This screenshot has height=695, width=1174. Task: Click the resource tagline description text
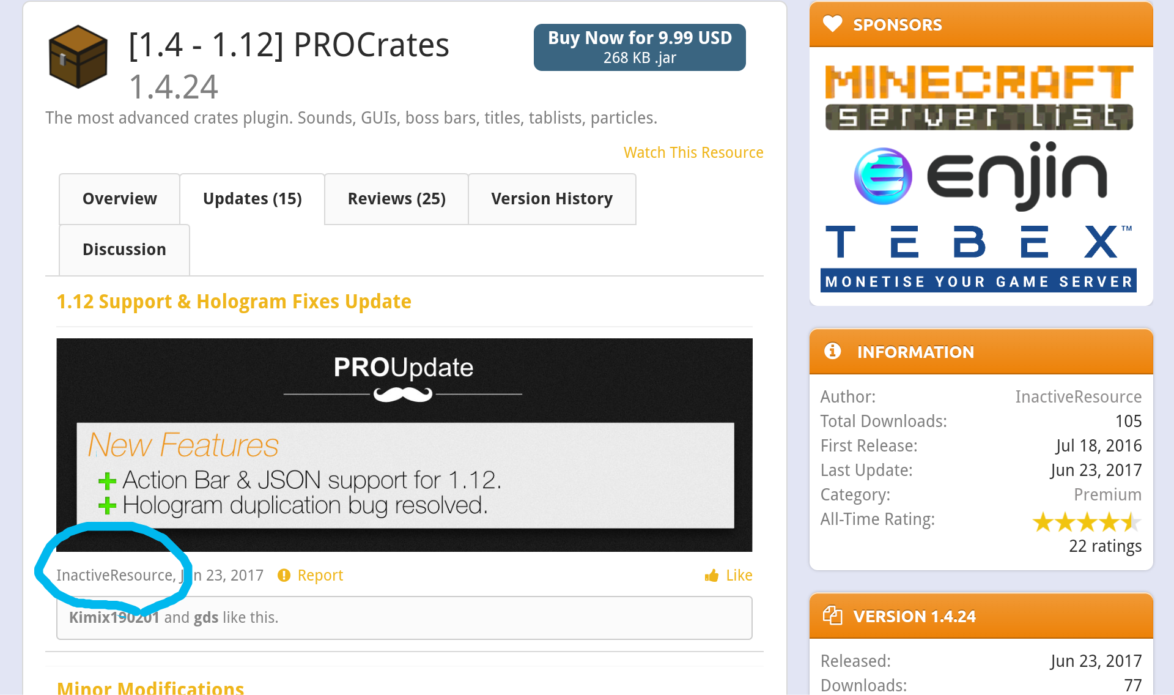(351, 117)
